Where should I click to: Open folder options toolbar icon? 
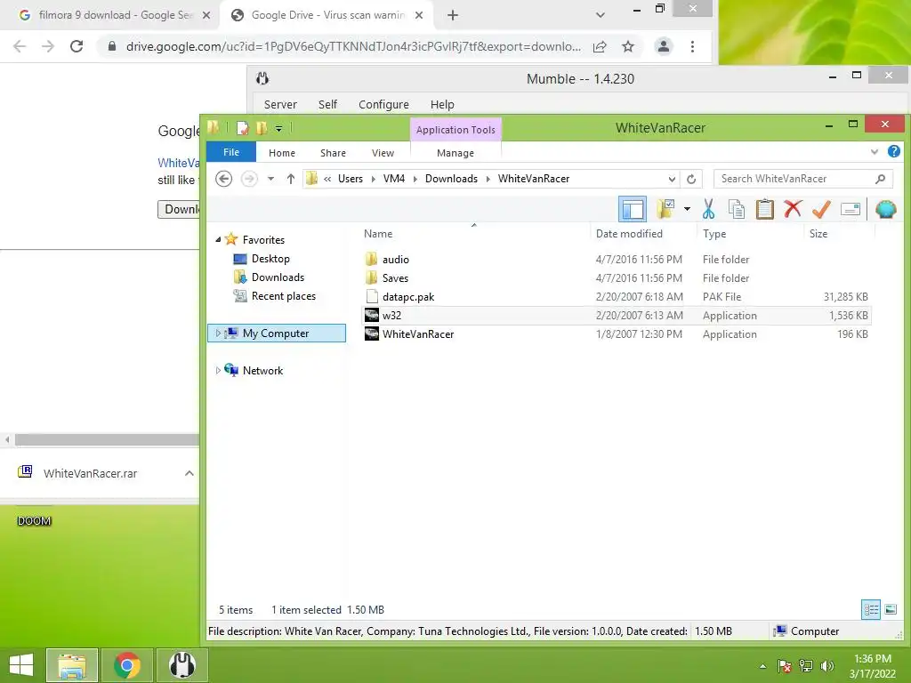(665, 208)
